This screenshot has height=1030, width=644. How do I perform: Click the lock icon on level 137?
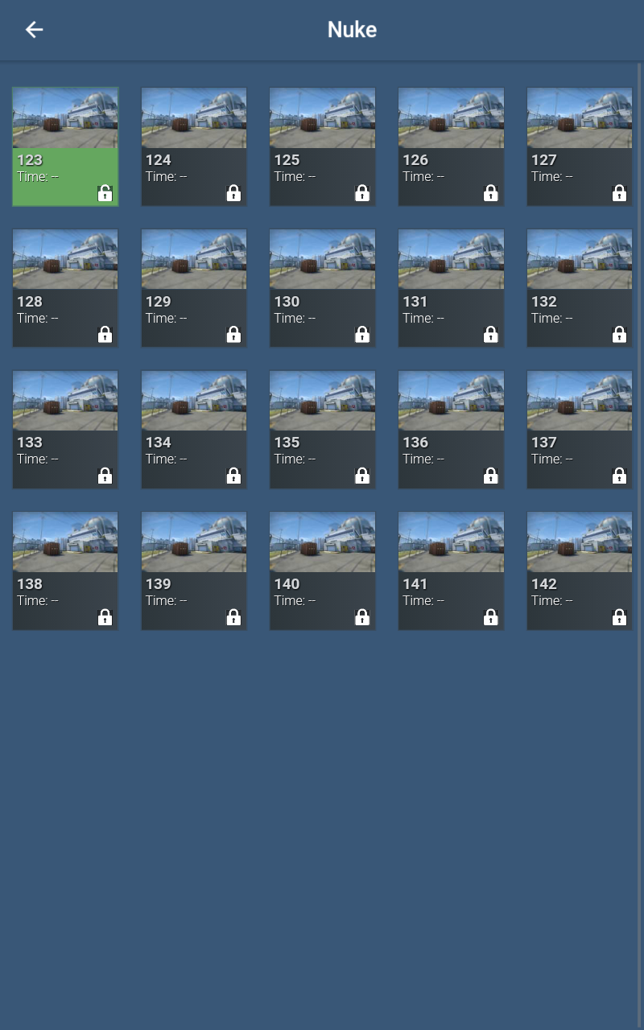click(x=619, y=476)
